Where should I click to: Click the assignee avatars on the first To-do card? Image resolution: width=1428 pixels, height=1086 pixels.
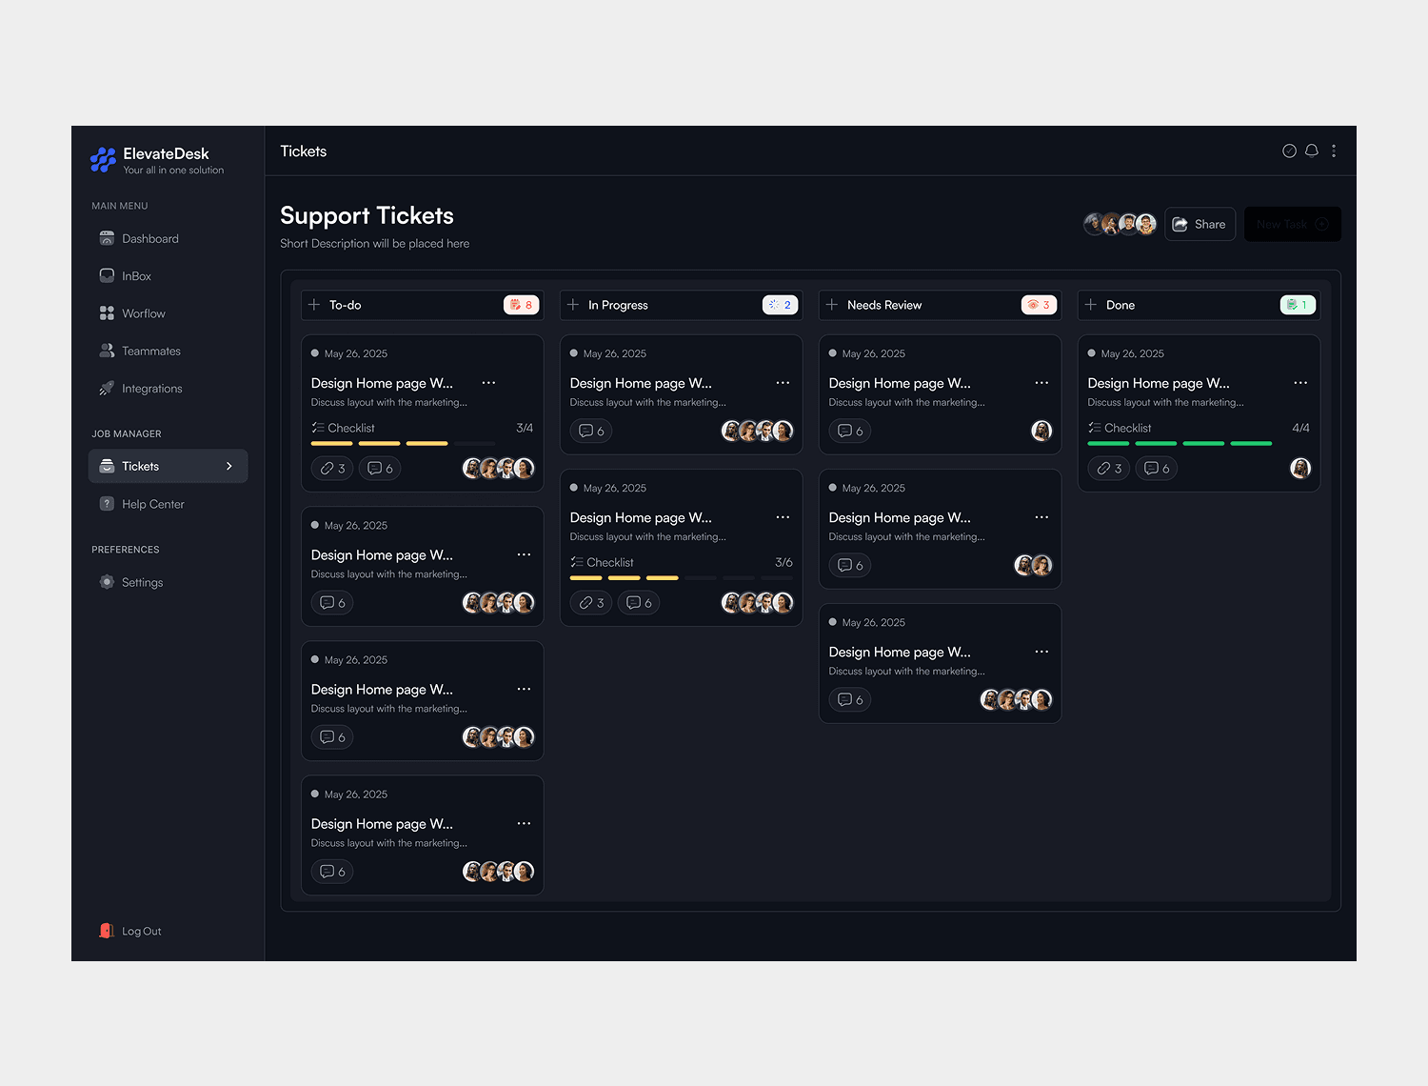[x=499, y=469]
